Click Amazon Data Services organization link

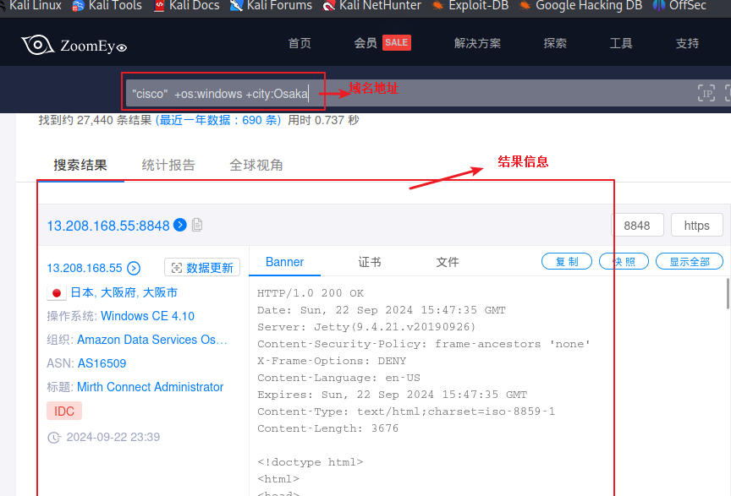click(152, 340)
